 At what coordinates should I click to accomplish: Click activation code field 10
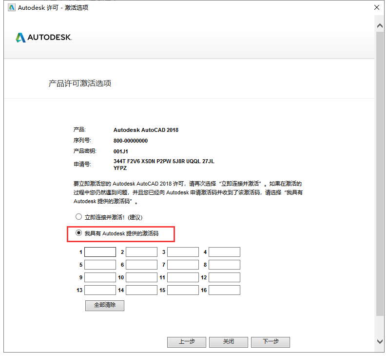(x=141, y=277)
